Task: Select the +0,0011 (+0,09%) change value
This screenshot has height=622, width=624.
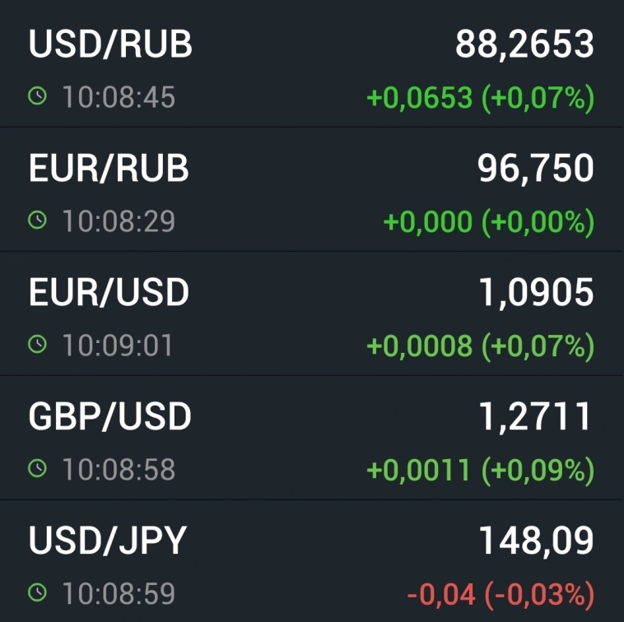Action: tap(480, 470)
